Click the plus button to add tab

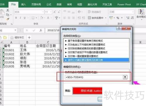pos(29,37)
